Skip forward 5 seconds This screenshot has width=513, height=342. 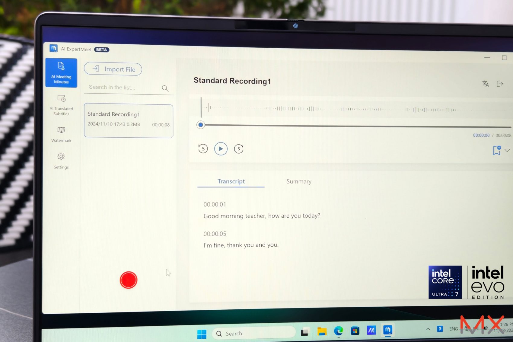239,149
